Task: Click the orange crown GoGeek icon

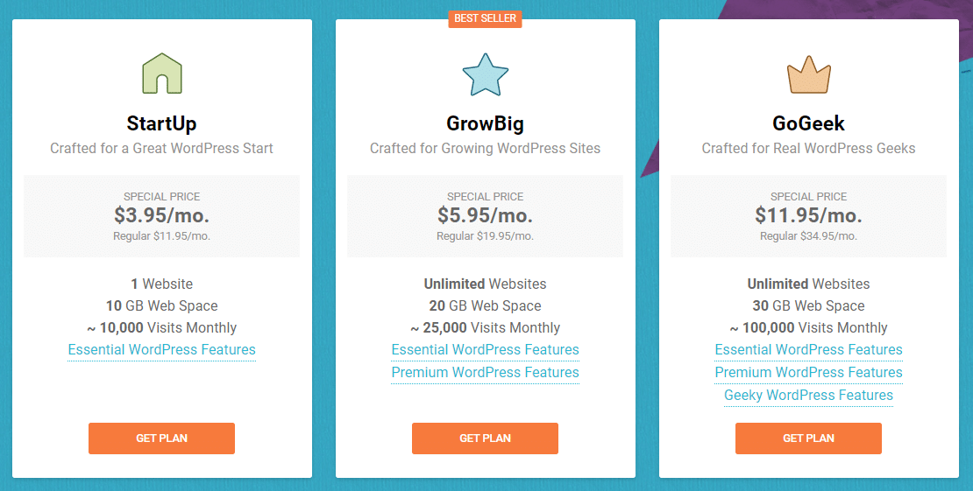Action: 808,74
